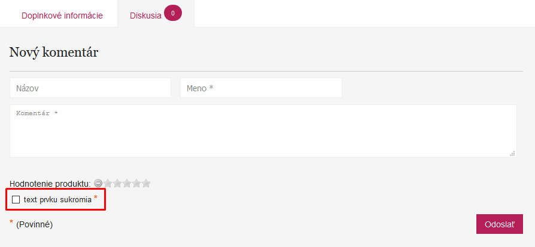Reset rating with the grey minus icon
Screen dimensions: 535x247
[98, 183]
